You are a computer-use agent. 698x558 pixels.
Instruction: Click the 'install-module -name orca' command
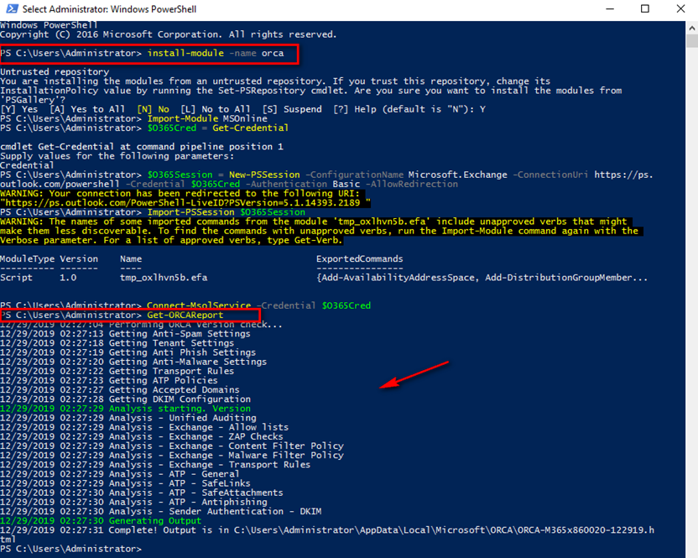(216, 54)
